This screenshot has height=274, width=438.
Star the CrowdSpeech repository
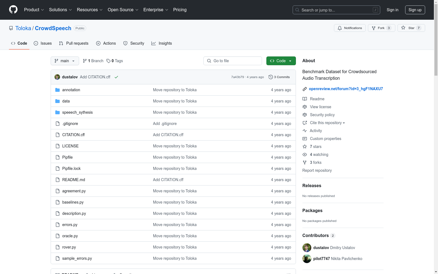[x=411, y=28]
